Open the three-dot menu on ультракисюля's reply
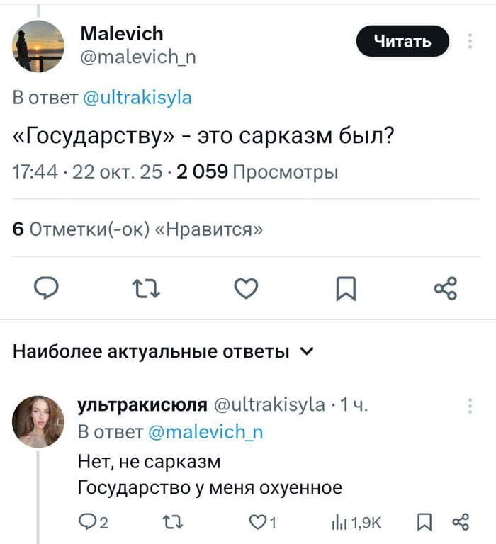Image resolution: width=496 pixels, height=544 pixels. [x=470, y=406]
